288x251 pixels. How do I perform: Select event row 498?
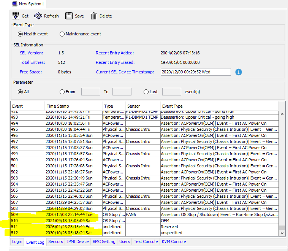[144, 148]
